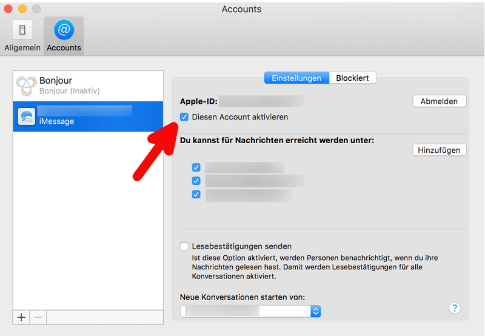Toggle Diesen Account aktivieren checkbox
The image size is (485, 336).
coord(184,117)
